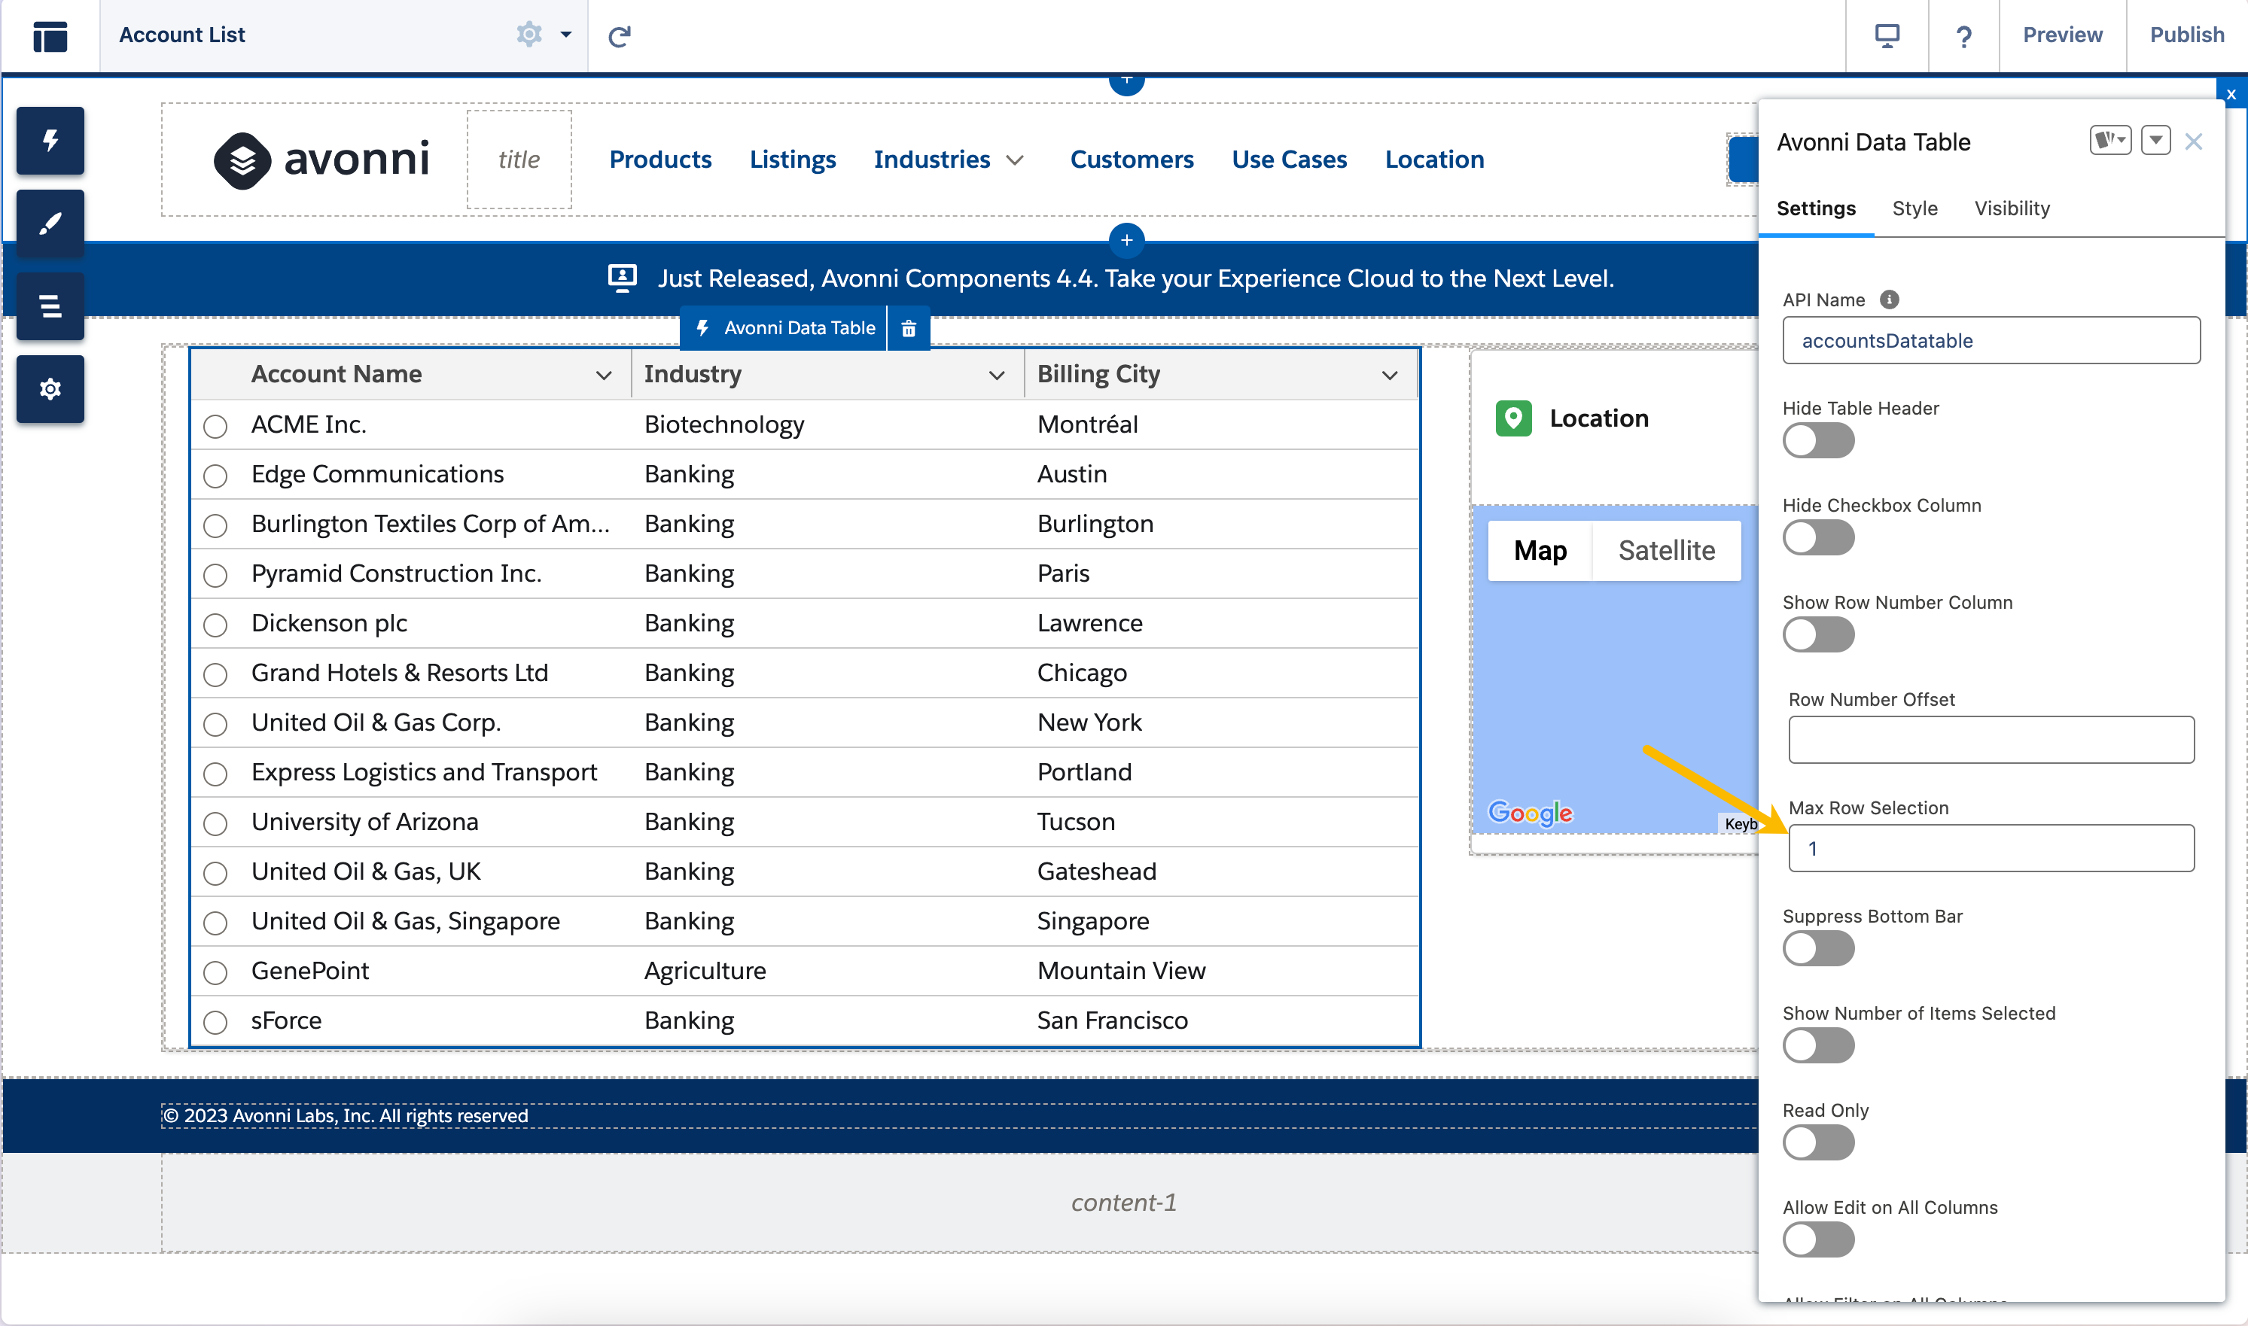Click the API Name info icon
Screen dimensions: 2248x1326
1889,300
